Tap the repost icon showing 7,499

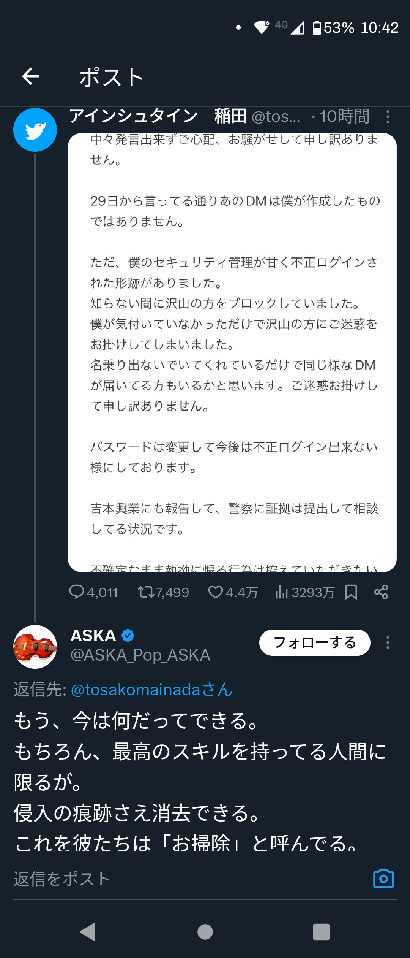(146, 592)
